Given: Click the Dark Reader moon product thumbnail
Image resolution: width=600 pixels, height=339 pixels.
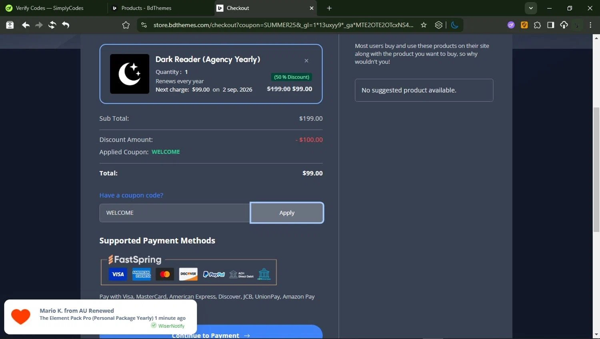Looking at the screenshot, I should (x=130, y=74).
